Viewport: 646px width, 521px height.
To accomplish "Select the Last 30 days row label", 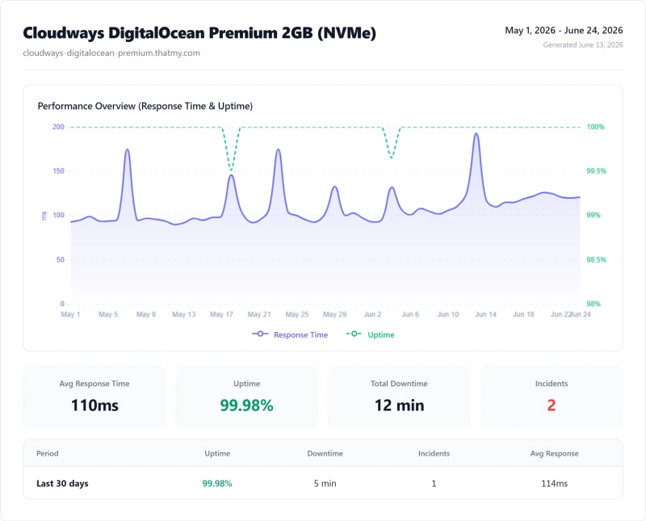I will (62, 484).
